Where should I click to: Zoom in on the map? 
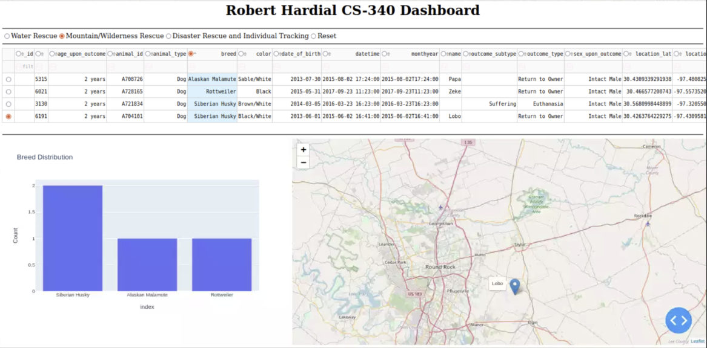304,150
